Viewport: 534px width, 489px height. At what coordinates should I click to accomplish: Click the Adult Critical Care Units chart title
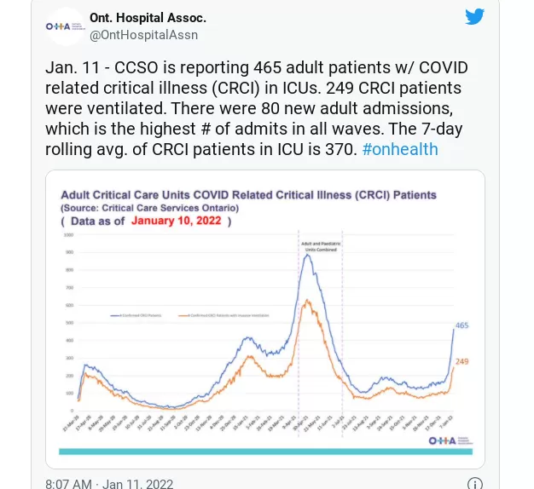248,195
